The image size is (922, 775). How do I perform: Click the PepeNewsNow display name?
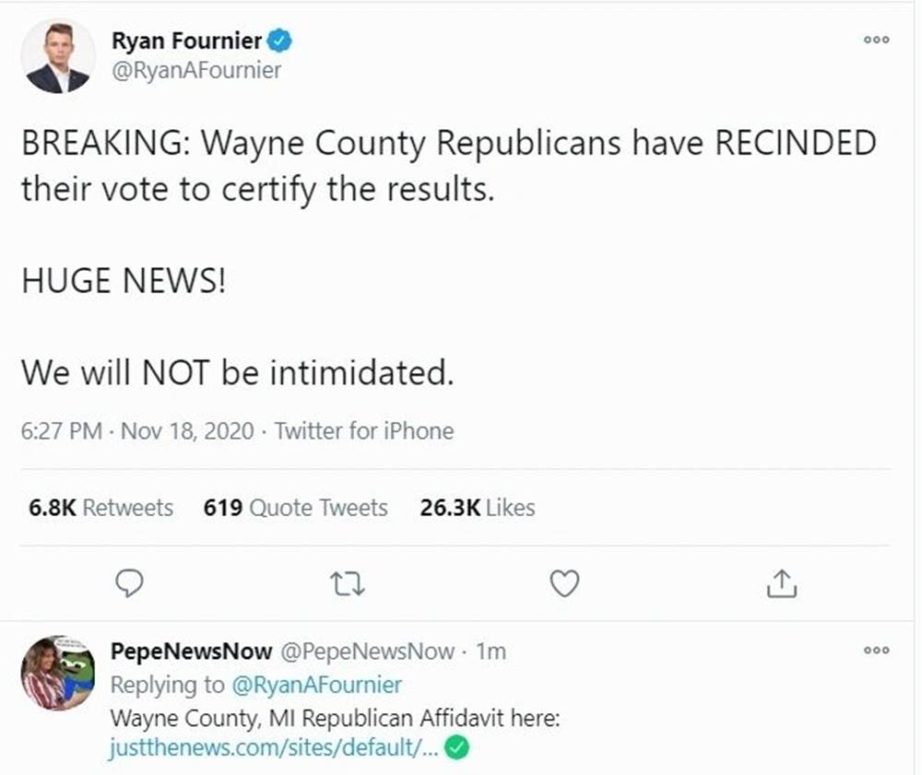pos(191,652)
